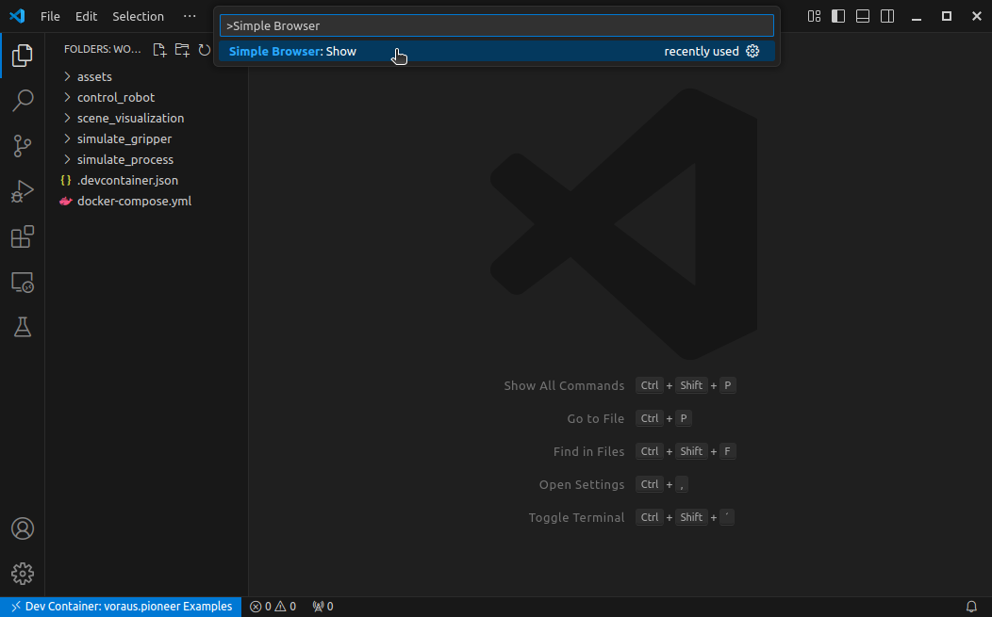Open the Manage gear in activity bar
992x617 pixels.
[x=22, y=574]
